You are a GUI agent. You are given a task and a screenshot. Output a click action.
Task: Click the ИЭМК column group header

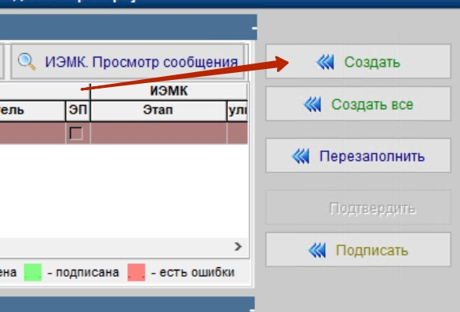pos(169,91)
